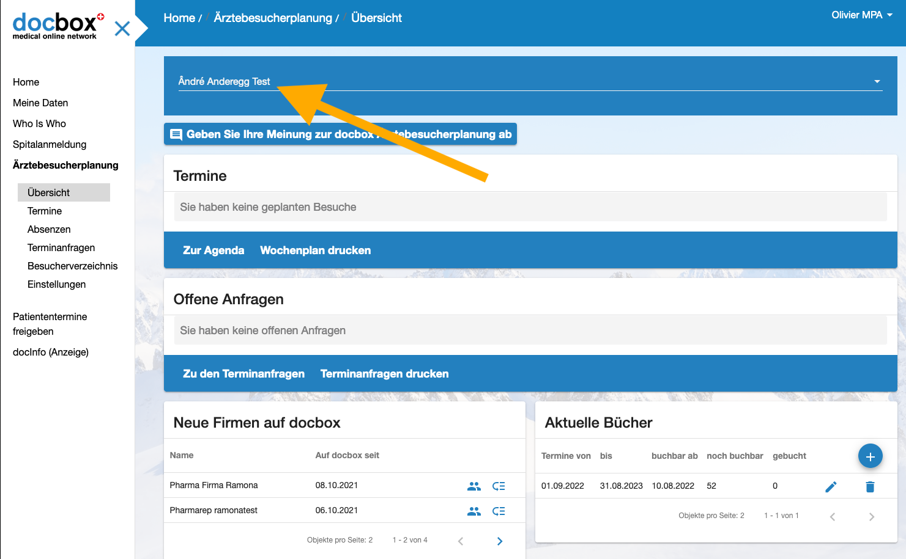Click the Zur Agenda button
The height and width of the screenshot is (559, 906).
pyautogui.click(x=214, y=250)
